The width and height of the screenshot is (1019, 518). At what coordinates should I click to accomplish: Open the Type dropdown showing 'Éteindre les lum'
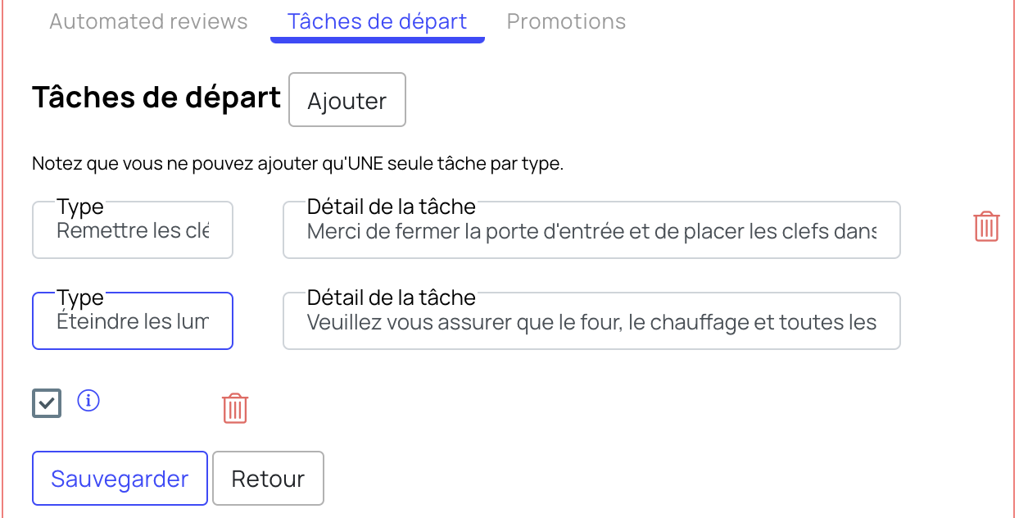click(x=133, y=321)
